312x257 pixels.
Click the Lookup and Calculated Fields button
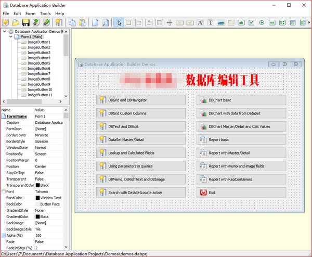coord(140,153)
